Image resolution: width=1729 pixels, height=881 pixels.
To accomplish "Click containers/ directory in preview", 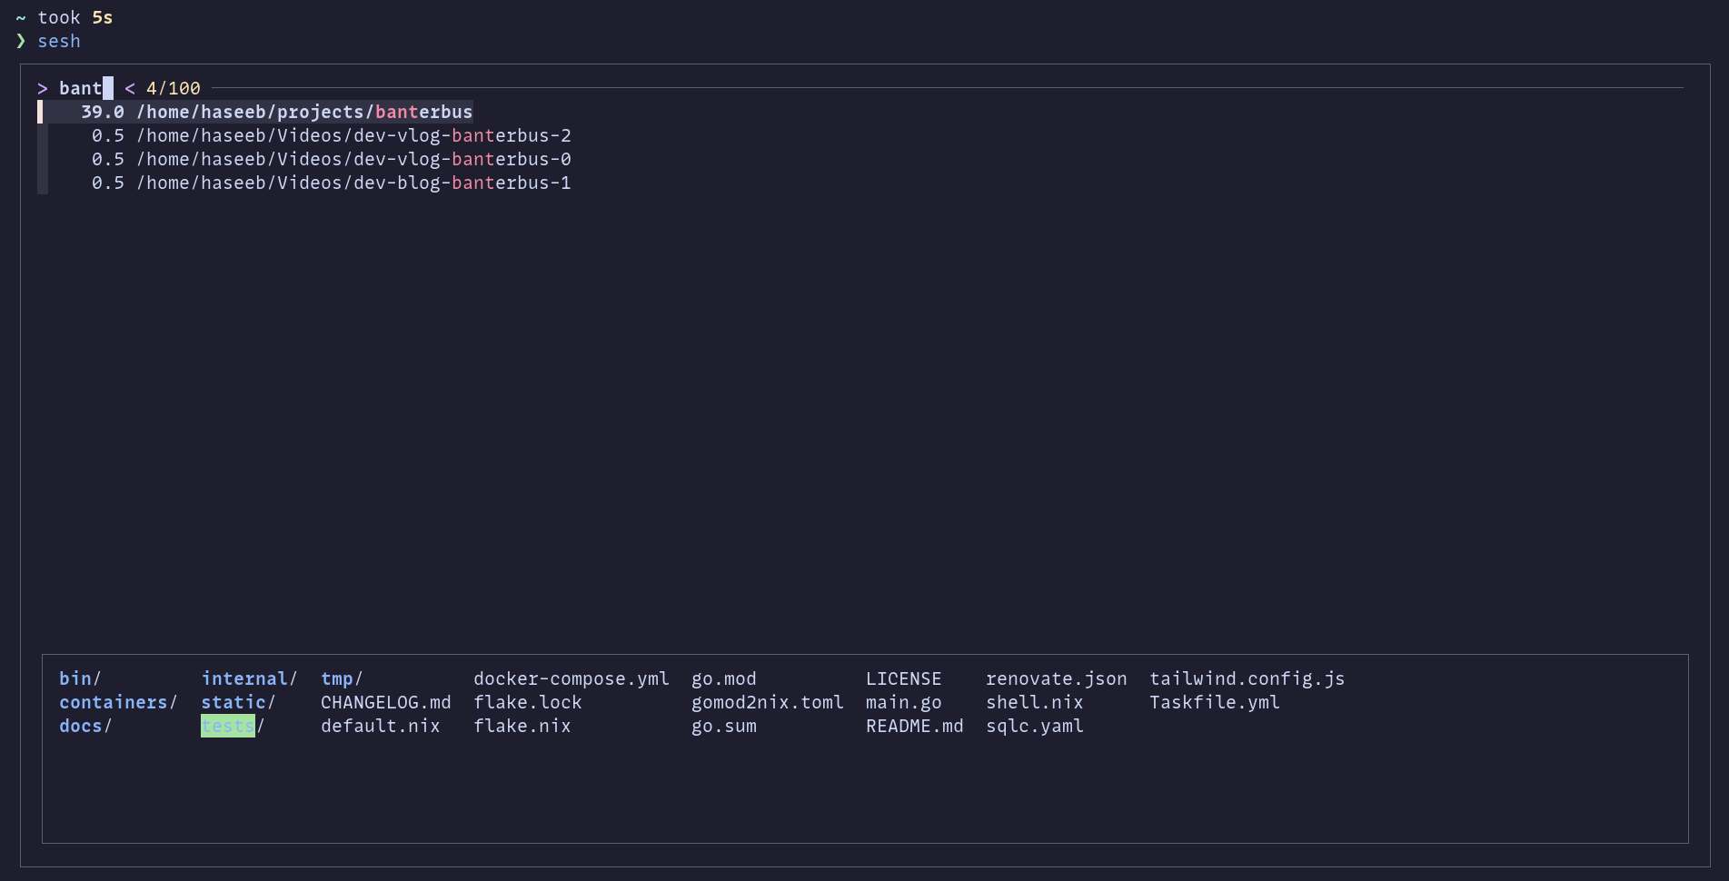I will pyautogui.click(x=118, y=702).
